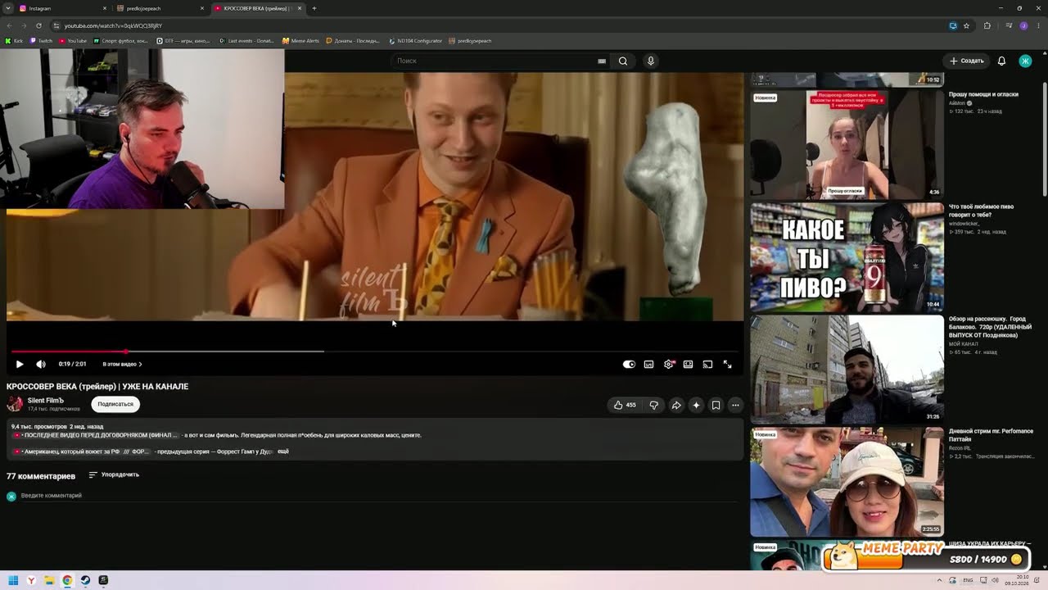Image resolution: width=1048 pixels, height=590 pixels.
Task: Save the video with bookmark icon
Action: coord(716,405)
